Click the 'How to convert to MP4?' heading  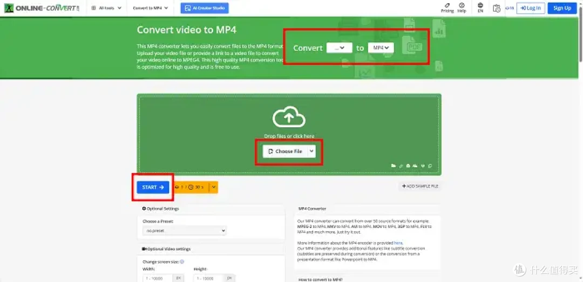(x=320, y=279)
